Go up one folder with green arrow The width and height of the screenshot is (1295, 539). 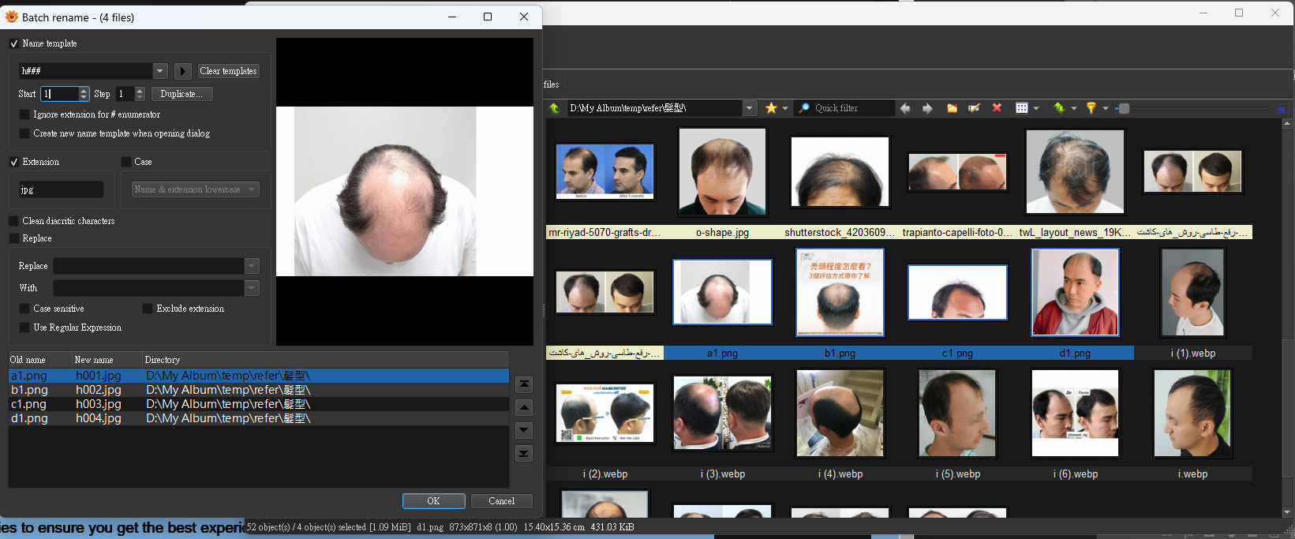[554, 108]
